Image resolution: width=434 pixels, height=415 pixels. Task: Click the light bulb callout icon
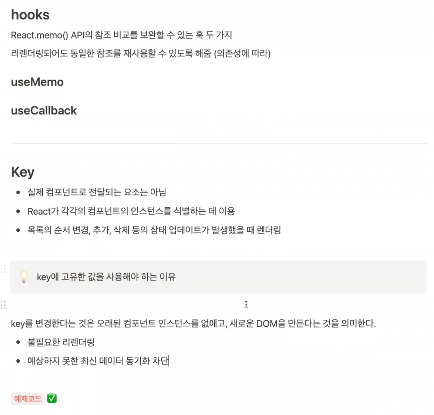pos(24,277)
